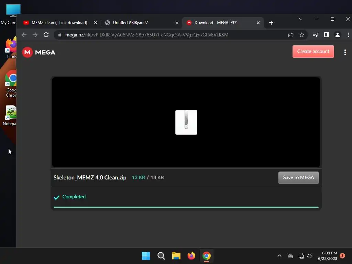Image resolution: width=352 pixels, height=264 pixels.
Task: Close the MEMZ clean YouTube tab
Action: (x=96, y=23)
